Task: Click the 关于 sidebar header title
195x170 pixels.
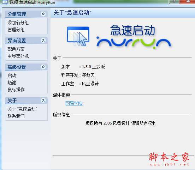Action: [x=12, y=101]
